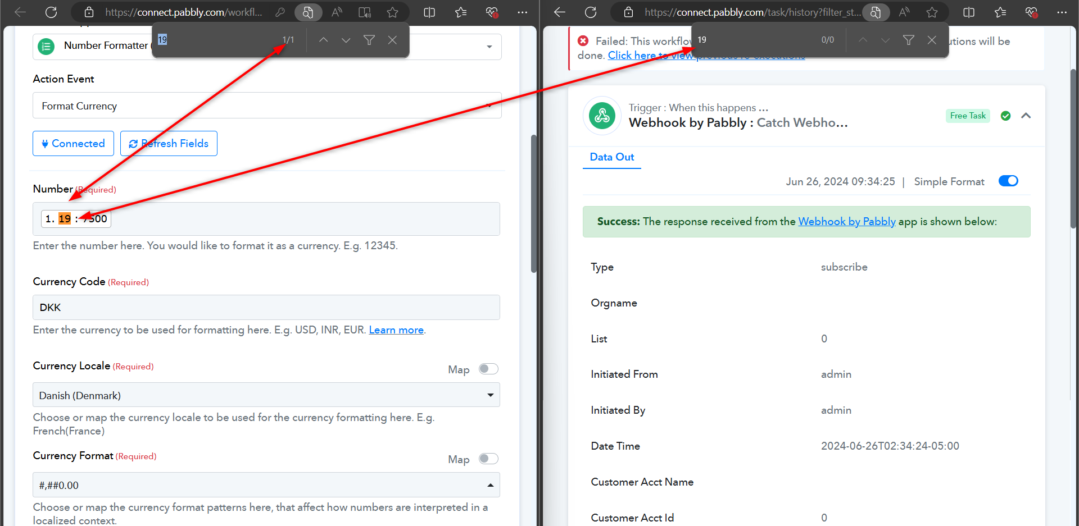Click the left page vertical scrollbar
Screen dimensions: 1079x526
(534, 204)
